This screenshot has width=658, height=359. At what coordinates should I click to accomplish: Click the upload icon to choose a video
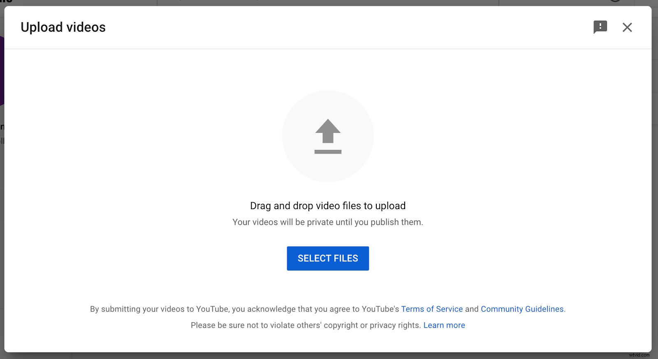(327, 136)
